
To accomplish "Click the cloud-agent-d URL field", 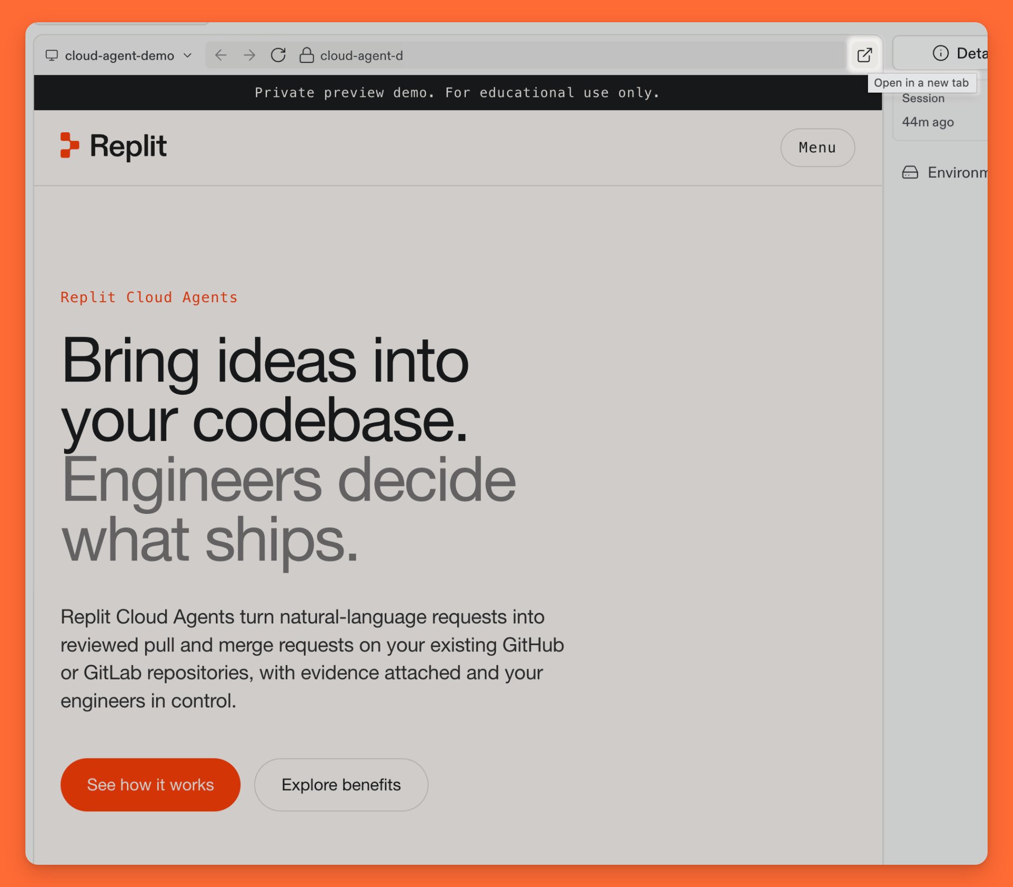I will 526,55.
